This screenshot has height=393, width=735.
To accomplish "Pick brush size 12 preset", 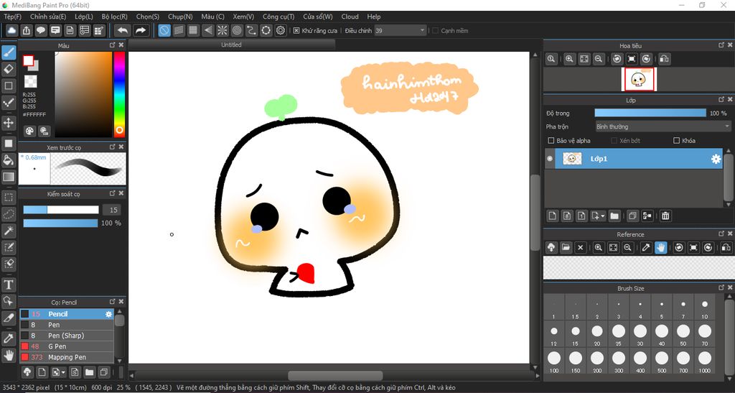I will [x=554, y=334].
